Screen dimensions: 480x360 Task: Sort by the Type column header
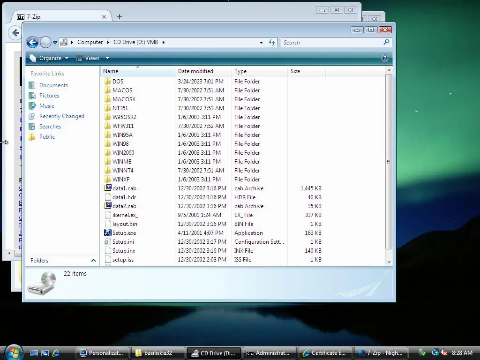(260, 71)
